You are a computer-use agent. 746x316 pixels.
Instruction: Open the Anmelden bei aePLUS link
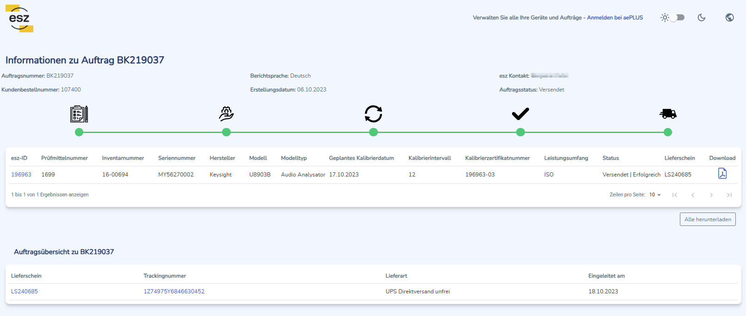pos(615,18)
